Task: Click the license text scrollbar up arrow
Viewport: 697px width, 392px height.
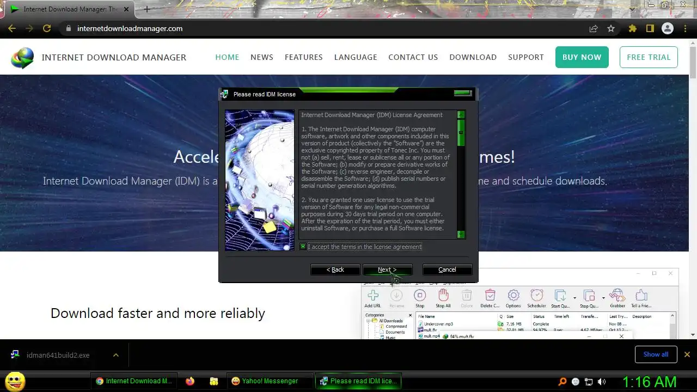Action: pyautogui.click(x=461, y=115)
